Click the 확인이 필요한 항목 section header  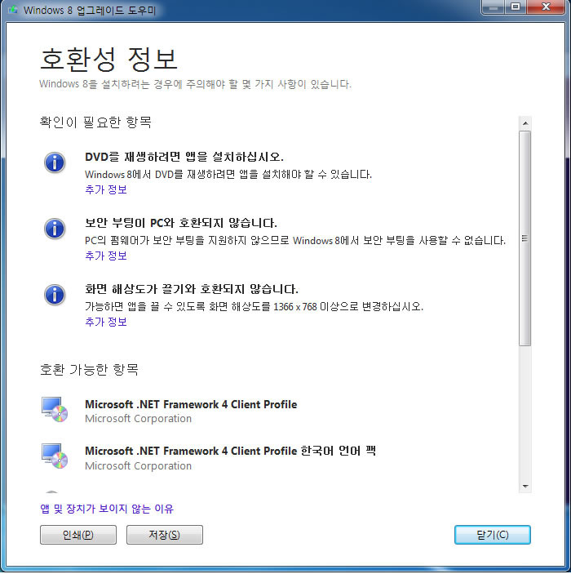(x=95, y=122)
